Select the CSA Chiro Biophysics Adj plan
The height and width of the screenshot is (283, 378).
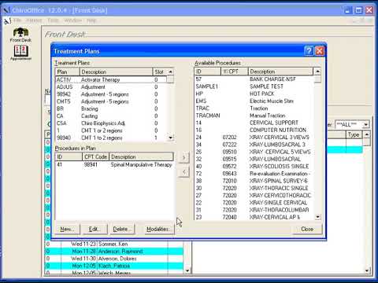click(111, 123)
